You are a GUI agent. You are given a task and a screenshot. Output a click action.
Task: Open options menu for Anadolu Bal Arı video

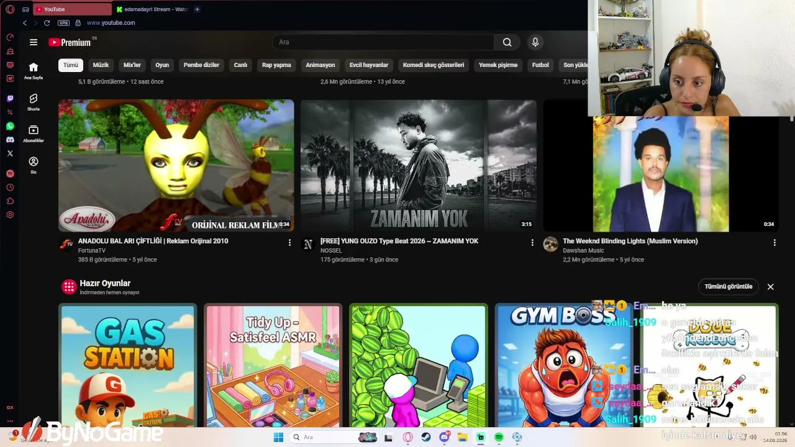pyautogui.click(x=289, y=243)
